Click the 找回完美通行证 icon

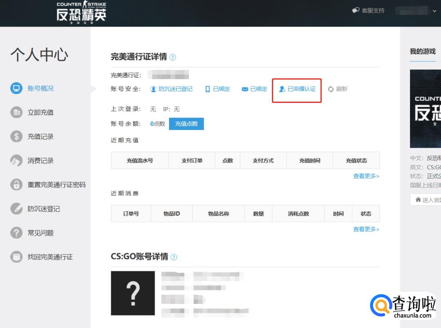tap(16, 257)
